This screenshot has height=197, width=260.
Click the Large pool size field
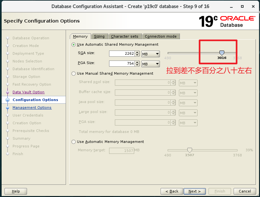point(143,113)
